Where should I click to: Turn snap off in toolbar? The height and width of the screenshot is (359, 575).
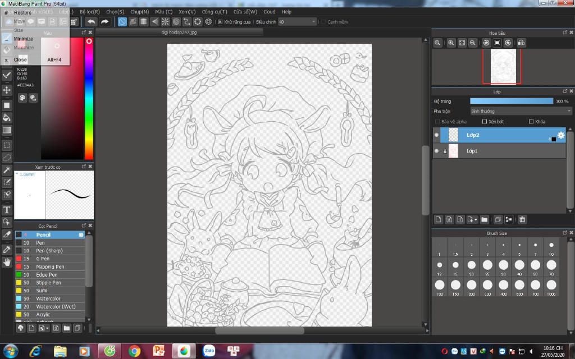click(122, 22)
